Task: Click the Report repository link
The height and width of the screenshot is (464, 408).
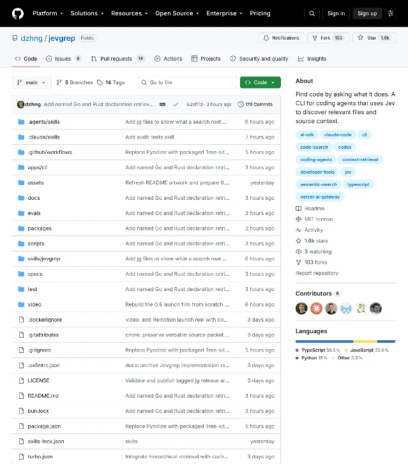Action: pos(317,273)
